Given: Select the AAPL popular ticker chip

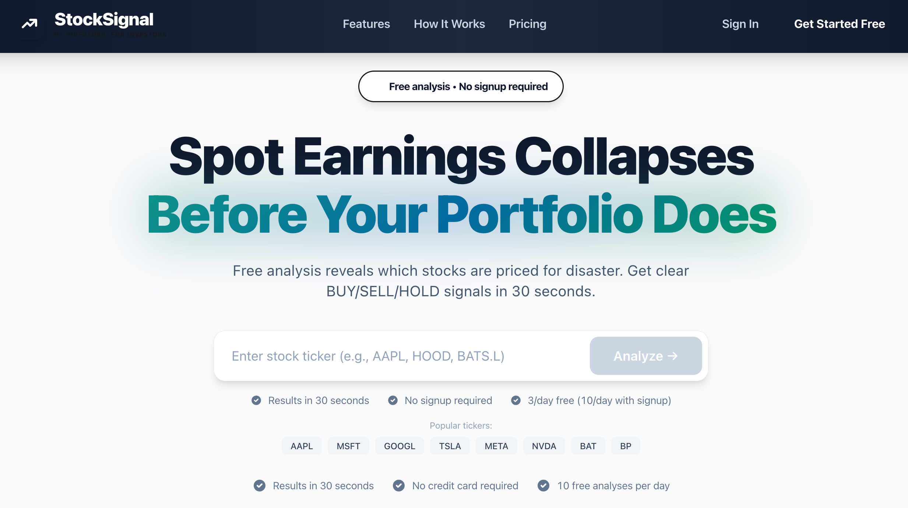Looking at the screenshot, I should point(302,446).
